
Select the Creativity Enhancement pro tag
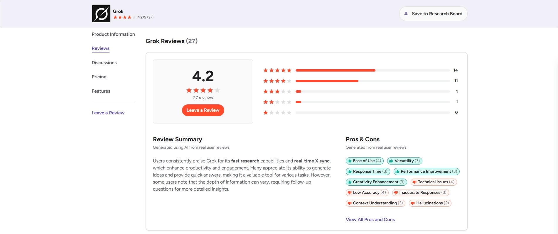click(376, 182)
